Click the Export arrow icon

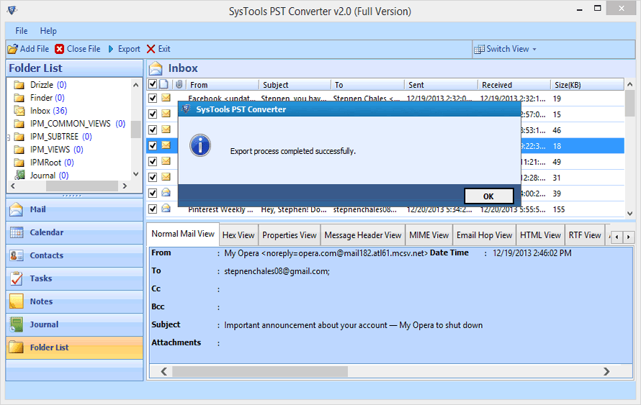coord(111,49)
